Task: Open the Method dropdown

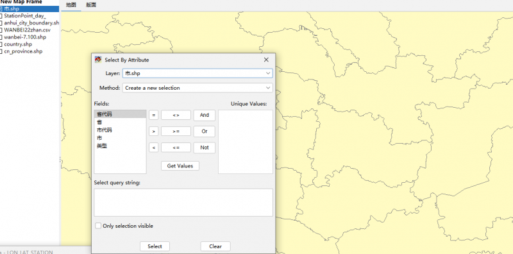Action: tap(198, 88)
